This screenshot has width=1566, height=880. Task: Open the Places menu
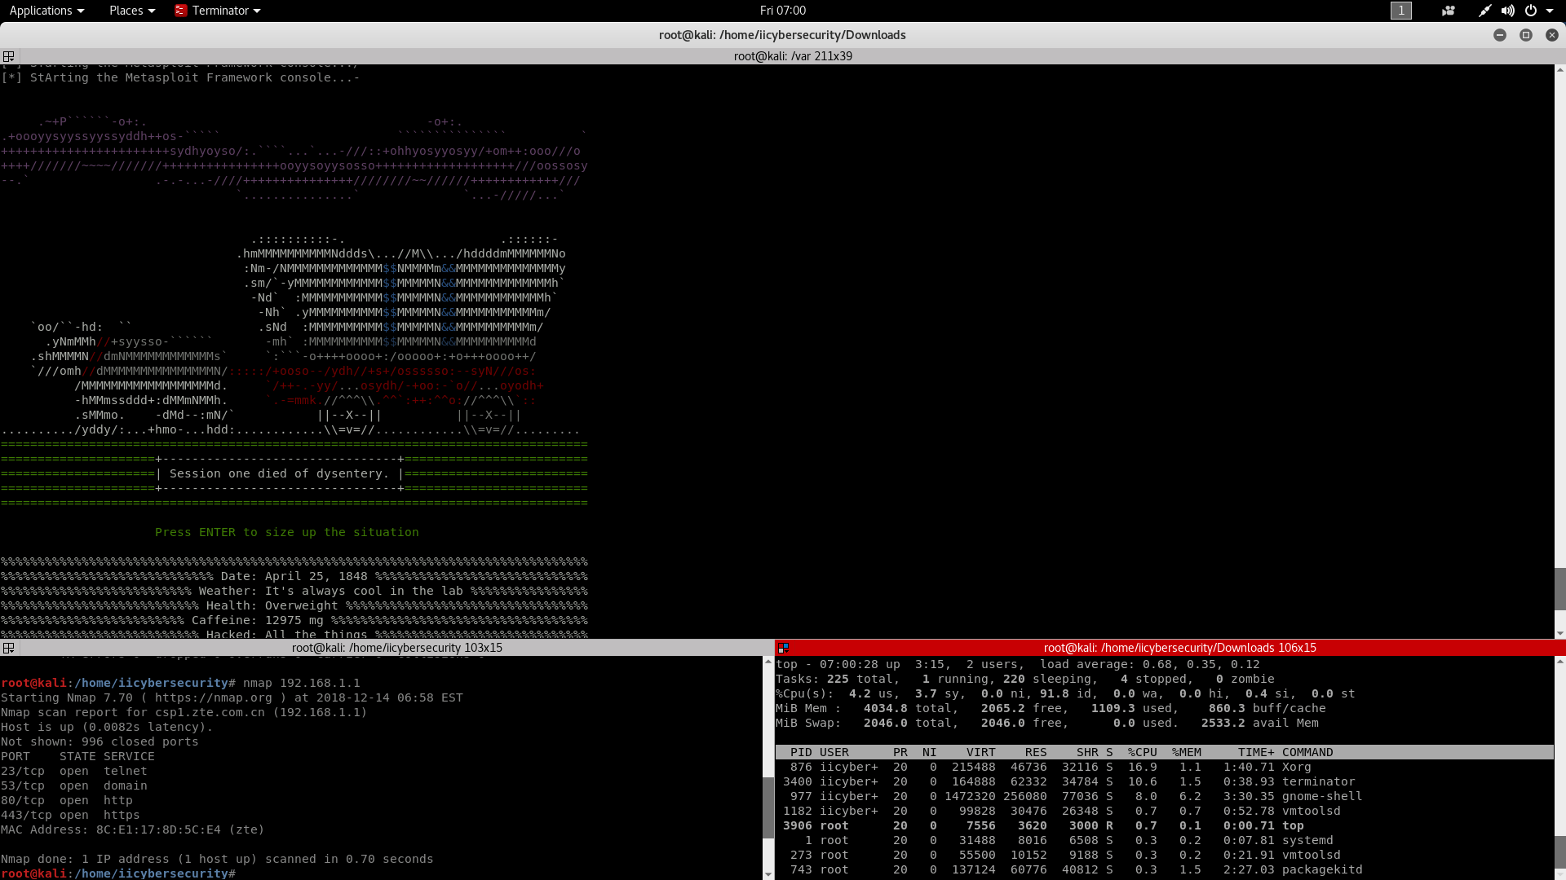click(131, 11)
